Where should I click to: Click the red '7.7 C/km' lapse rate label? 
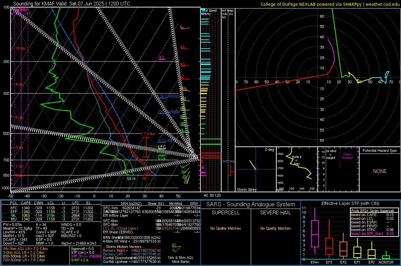pos(148,134)
